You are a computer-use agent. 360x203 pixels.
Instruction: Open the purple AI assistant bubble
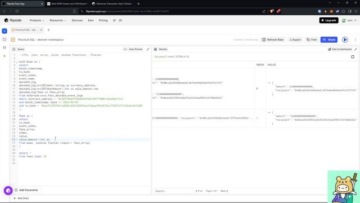8,191
